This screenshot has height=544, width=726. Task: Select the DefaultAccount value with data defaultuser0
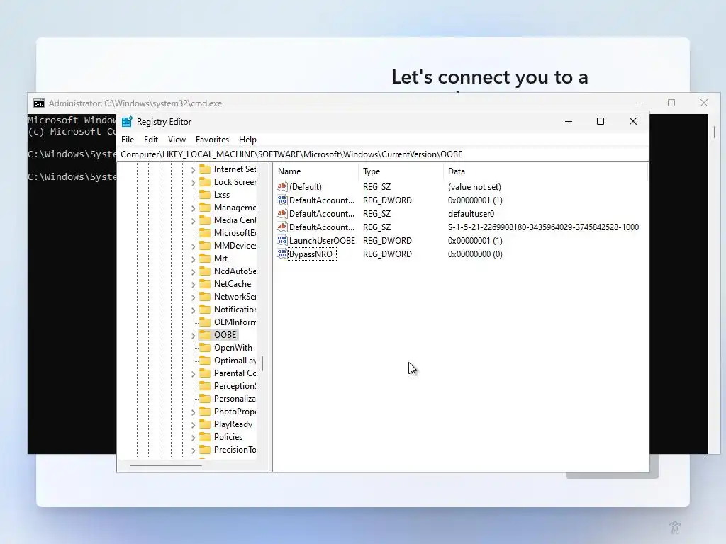pos(322,214)
